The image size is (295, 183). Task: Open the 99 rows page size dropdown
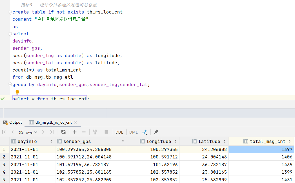[x=28, y=132]
